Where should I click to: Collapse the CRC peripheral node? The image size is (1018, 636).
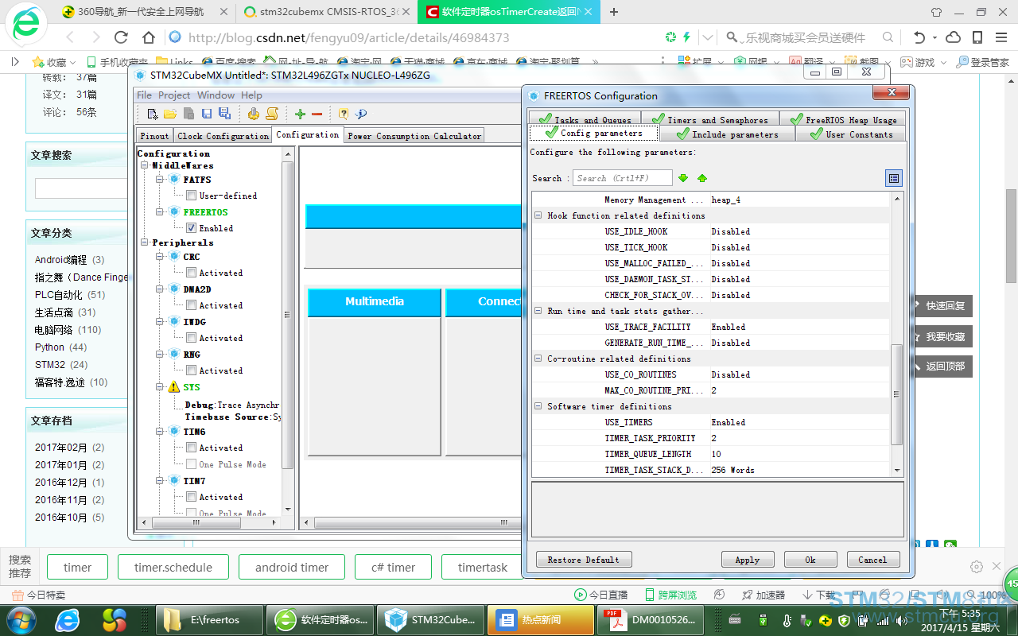click(x=160, y=257)
